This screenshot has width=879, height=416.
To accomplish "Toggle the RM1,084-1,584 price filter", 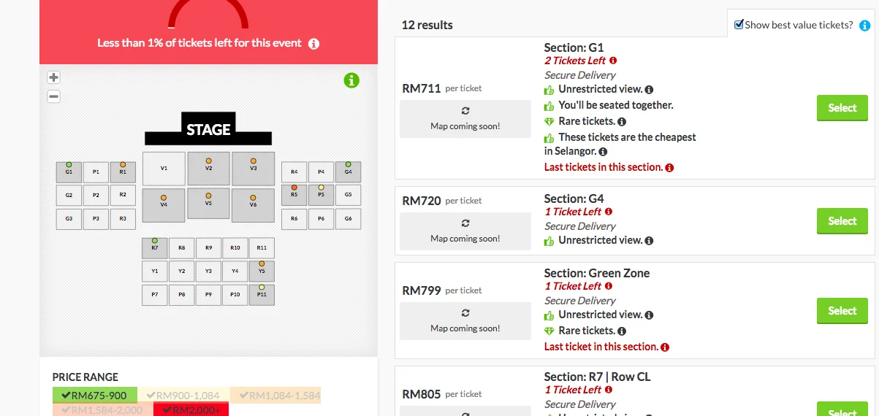I will [275, 395].
